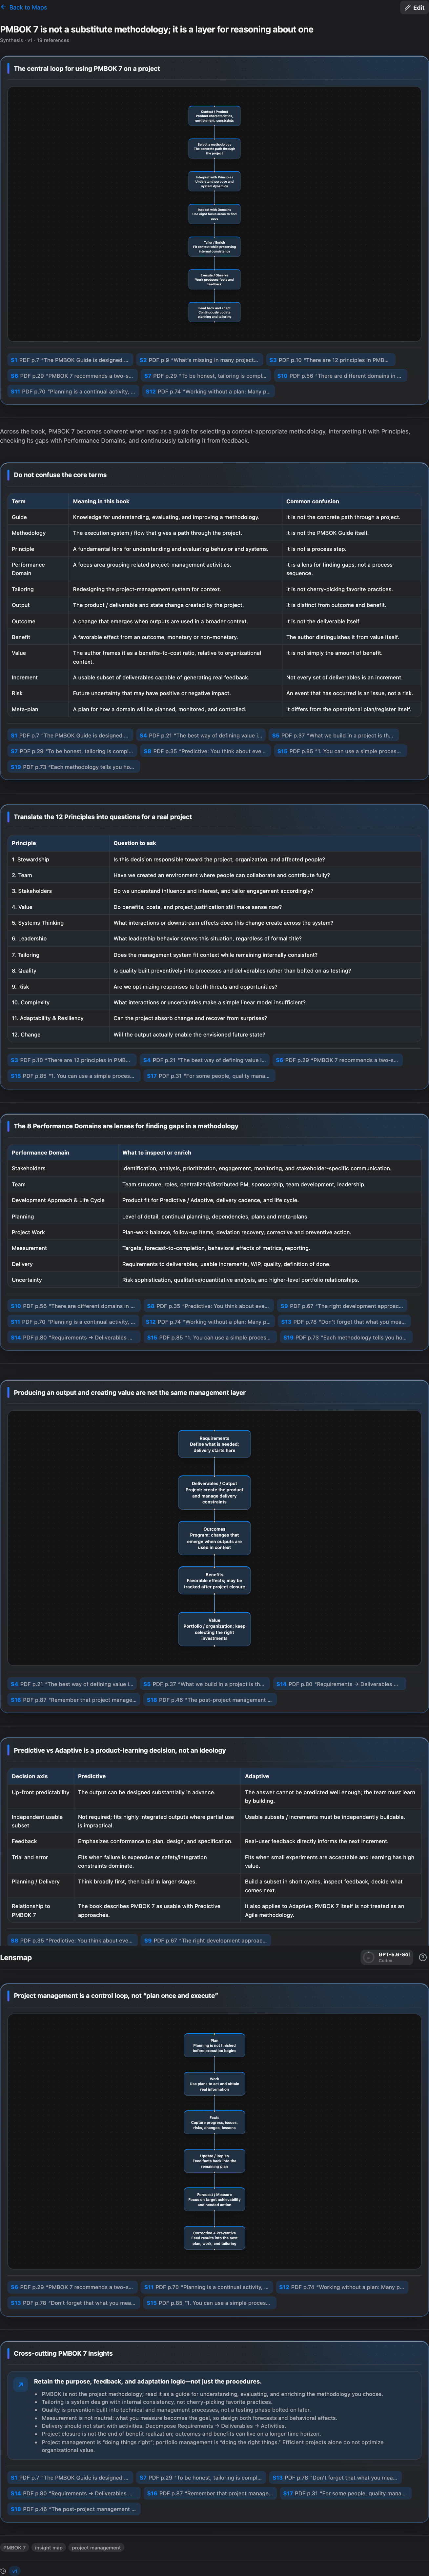Click the 11. Adaptability & Resiliency principle row

point(214,1018)
